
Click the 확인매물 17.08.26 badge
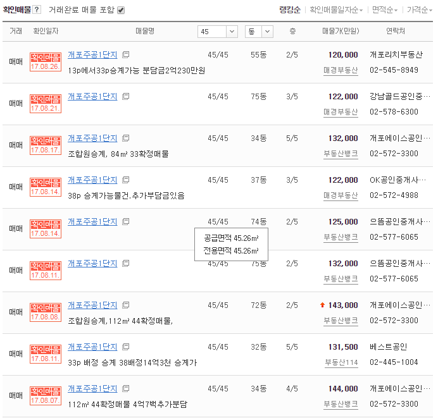point(46,62)
